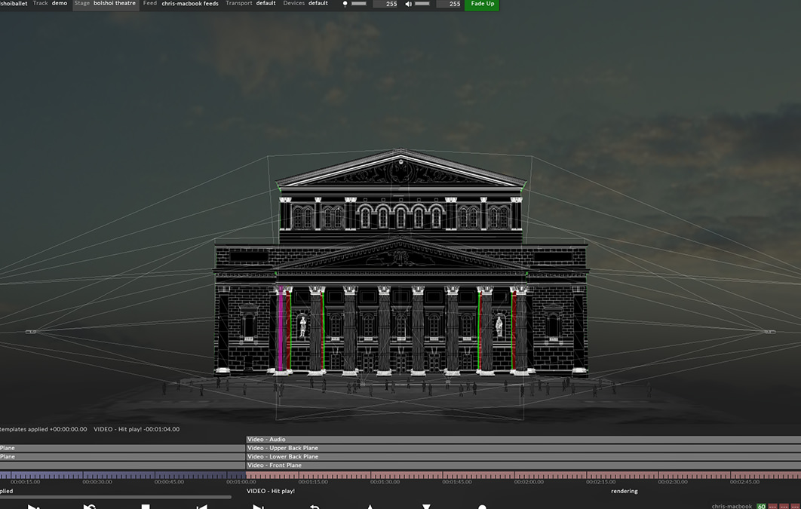Viewport: 801px width, 509px height.
Task: Click the 00:00:45.00 timeline marker
Action: 169,482
